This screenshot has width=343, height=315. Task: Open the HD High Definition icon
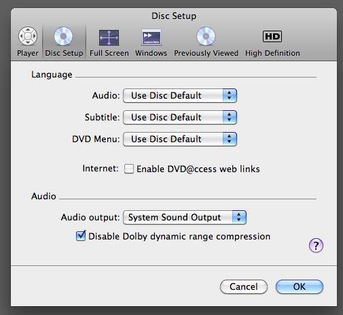[x=272, y=37]
